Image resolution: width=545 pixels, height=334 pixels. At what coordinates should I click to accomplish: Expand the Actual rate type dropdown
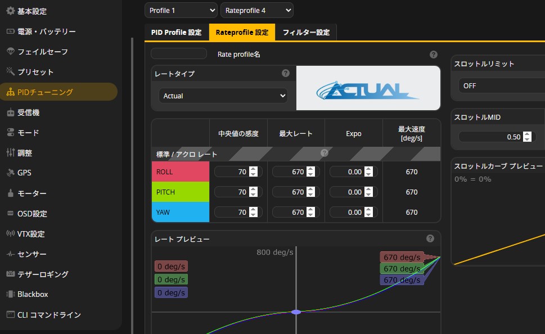tap(223, 96)
